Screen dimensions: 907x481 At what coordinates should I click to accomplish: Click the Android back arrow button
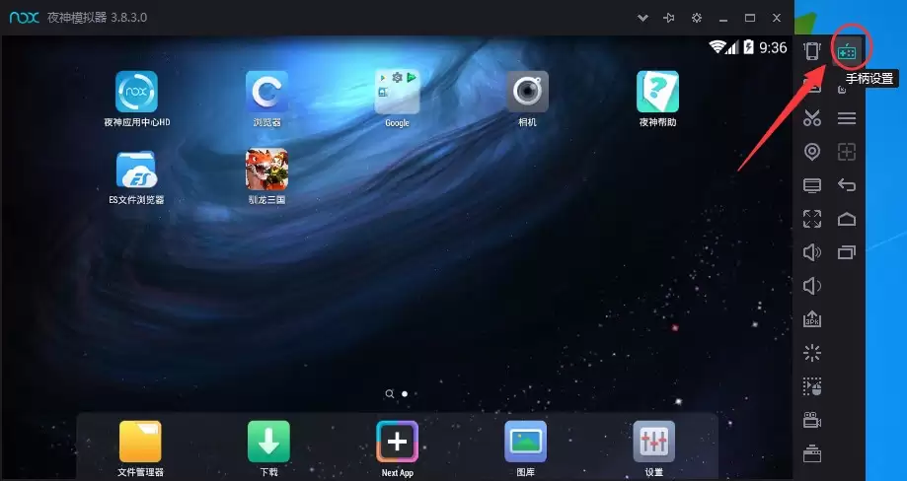[847, 184]
